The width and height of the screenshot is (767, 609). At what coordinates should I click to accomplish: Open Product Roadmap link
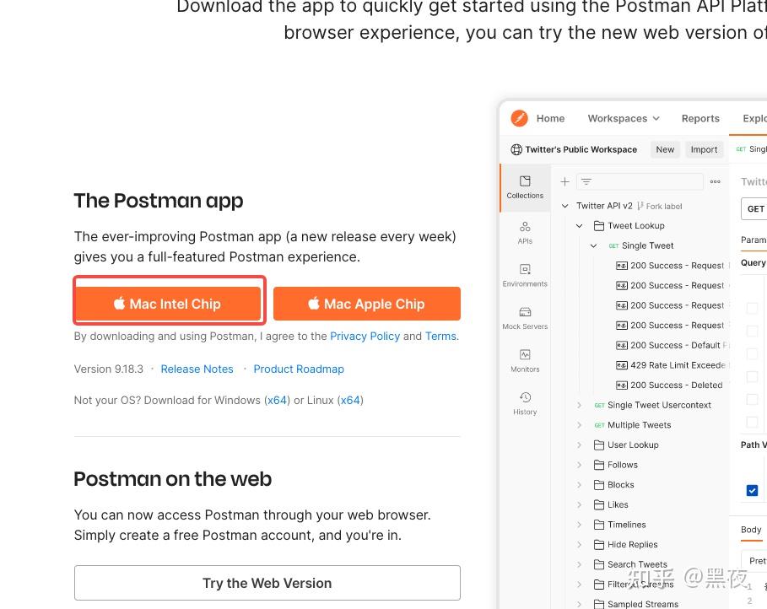click(299, 369)
